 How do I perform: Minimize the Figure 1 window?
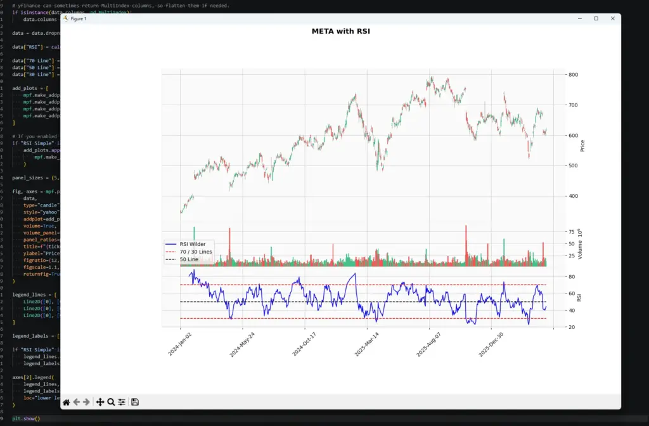(580, 18)
